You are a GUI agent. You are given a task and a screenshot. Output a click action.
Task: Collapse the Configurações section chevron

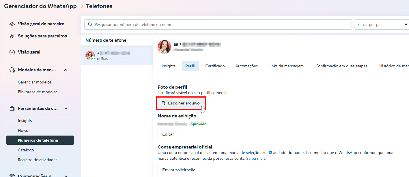click(x=66, y=176)
